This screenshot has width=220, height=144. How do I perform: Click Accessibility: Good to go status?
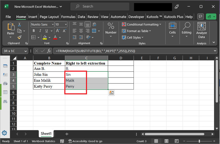[85, 141]
